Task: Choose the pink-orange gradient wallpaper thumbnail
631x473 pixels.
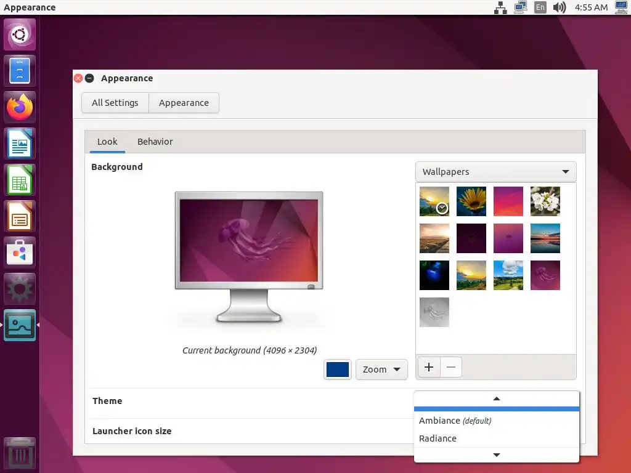Action: click(x=508, y=201)
